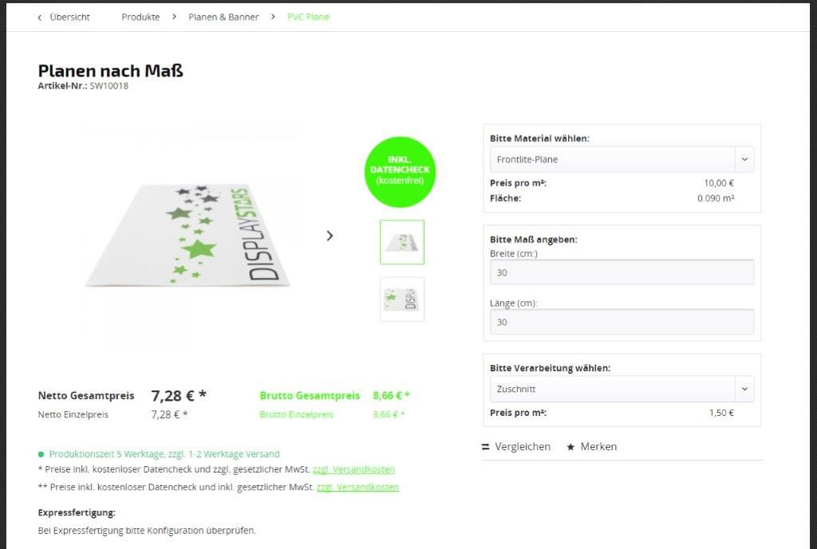Open Produkte breadcrumb item
Viewport: 817px width, 549px height.
140,18
